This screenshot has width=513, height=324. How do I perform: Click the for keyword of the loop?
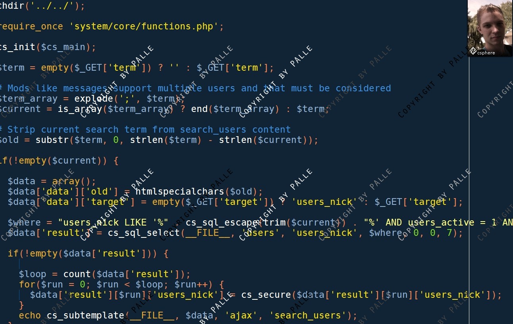pos(27,284)
